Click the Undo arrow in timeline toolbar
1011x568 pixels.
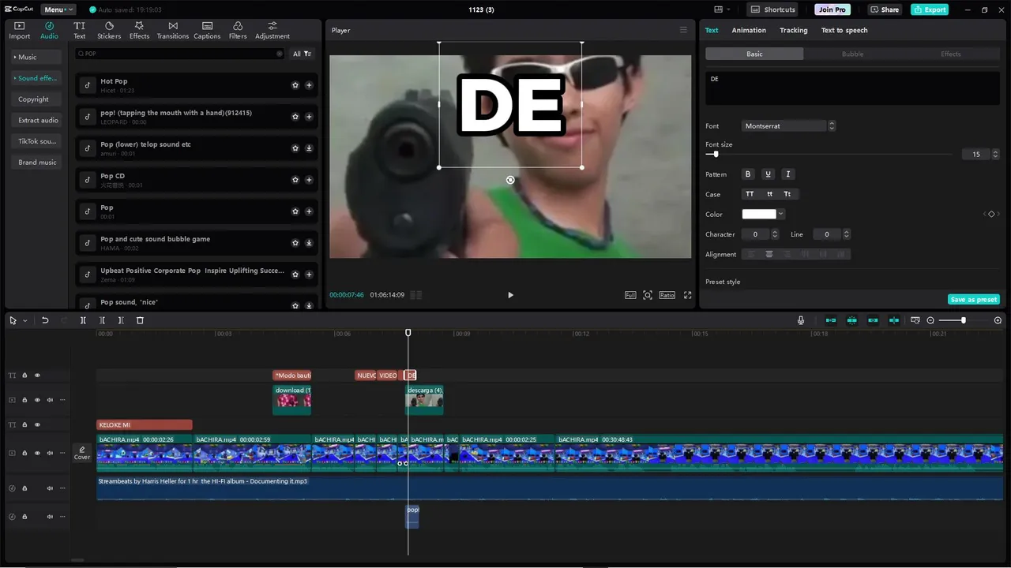tap(45, 320)
